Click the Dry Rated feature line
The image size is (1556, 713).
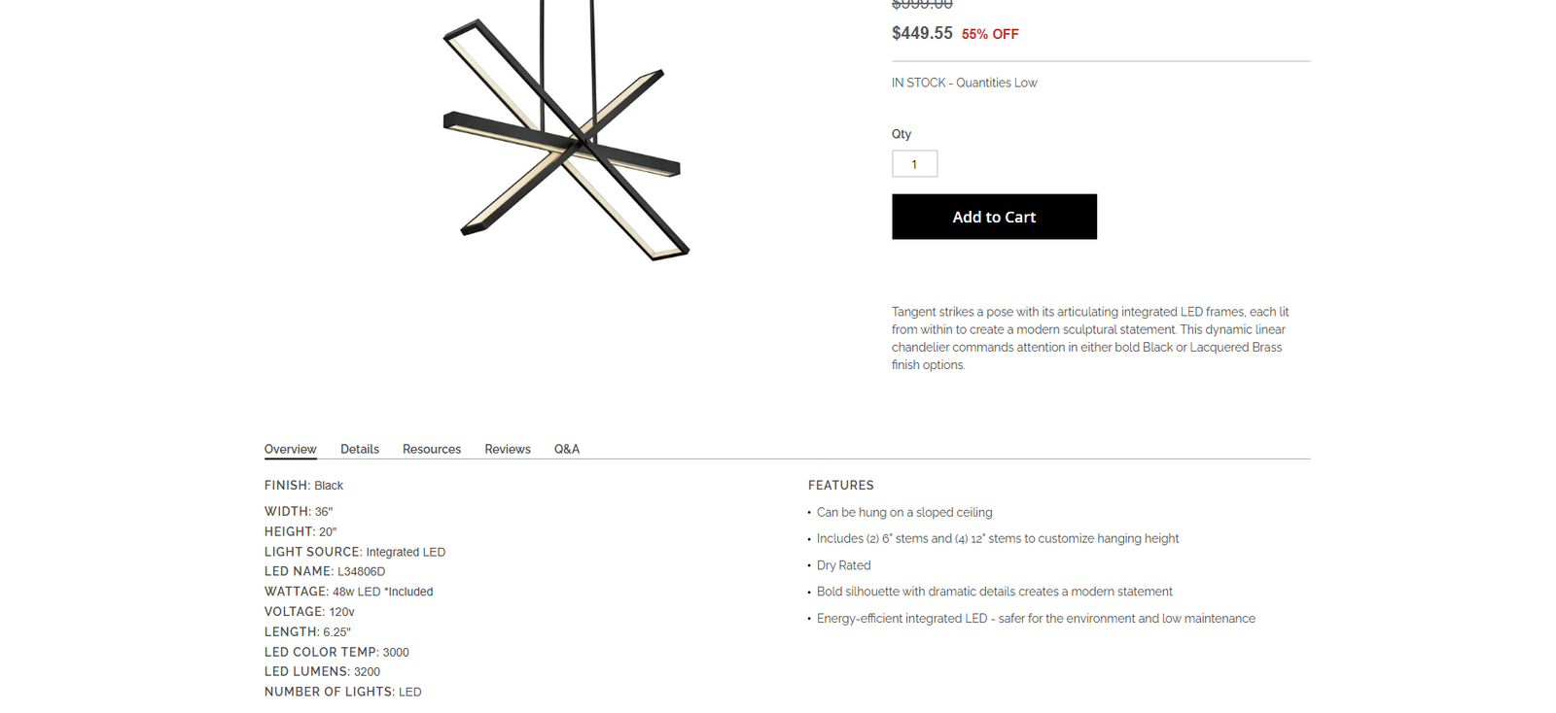pos(843,565)
